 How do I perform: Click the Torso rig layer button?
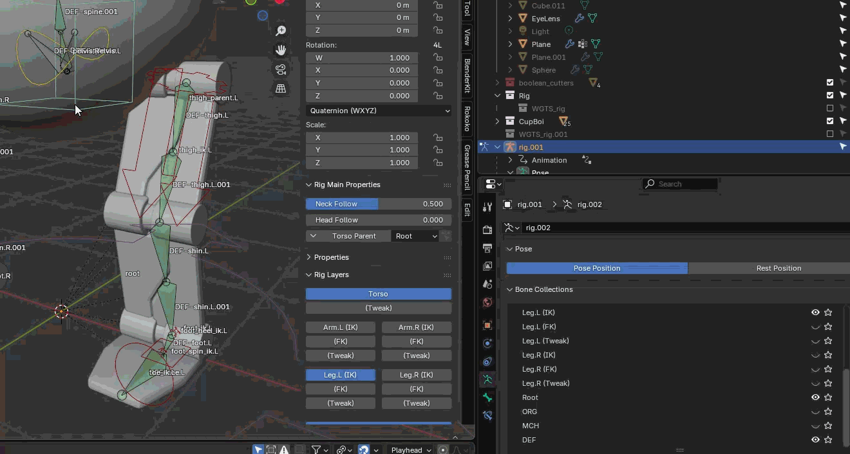click(x=378, y=294)
